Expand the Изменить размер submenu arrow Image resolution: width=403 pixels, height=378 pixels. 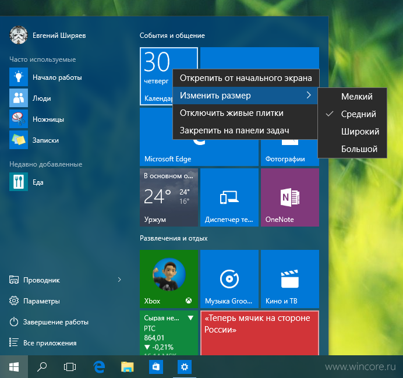[x=309, y=96]
